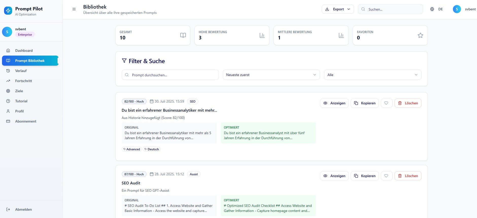Click calendar icon next to 28. Juli 2025
Image resolution: width=477 pixels, height=218 pixels.
[x=152, y=174]
